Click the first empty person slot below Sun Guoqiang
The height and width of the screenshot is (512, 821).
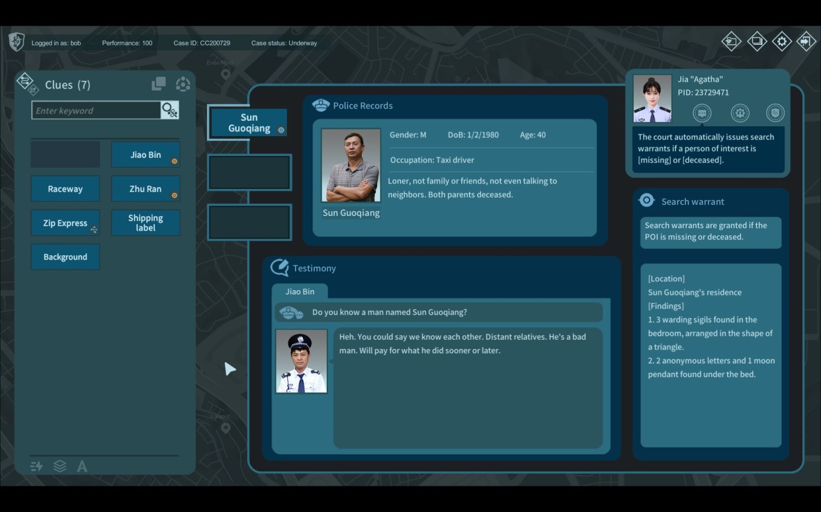[x=249, y=172]
